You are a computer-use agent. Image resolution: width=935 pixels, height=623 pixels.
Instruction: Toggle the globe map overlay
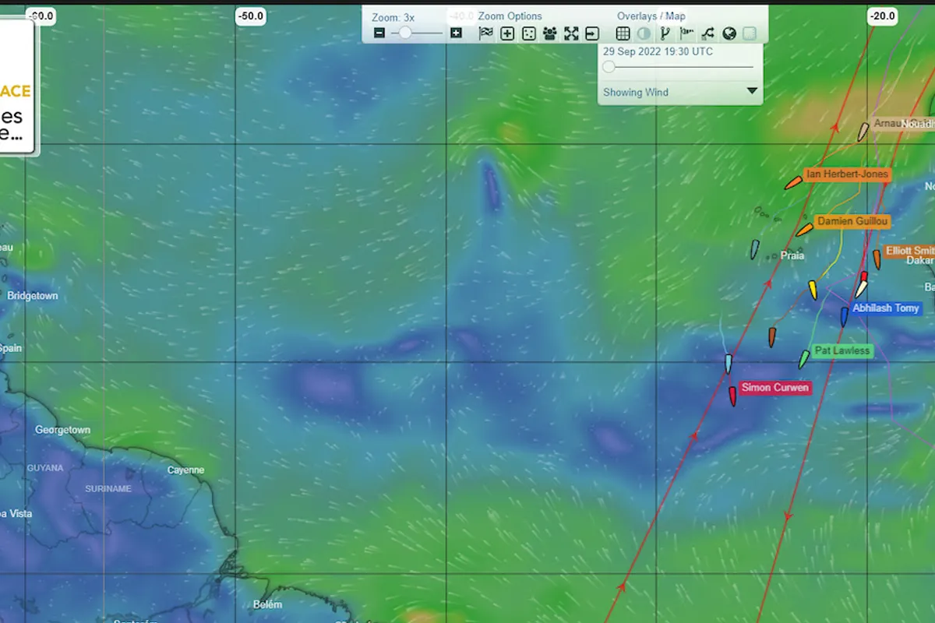[729, 33]
